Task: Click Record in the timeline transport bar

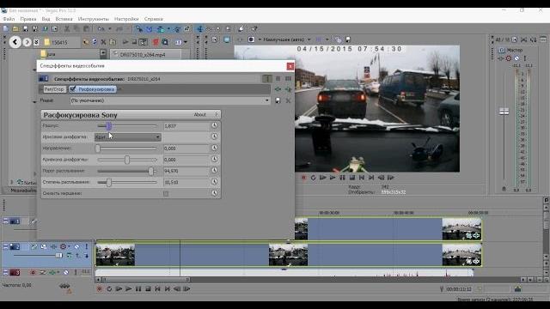Action: click(x=100, y=289)
